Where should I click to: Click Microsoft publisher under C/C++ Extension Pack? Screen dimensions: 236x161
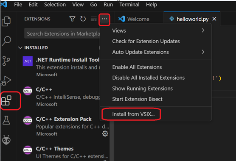pyautogui.click(x=47, y=133)
